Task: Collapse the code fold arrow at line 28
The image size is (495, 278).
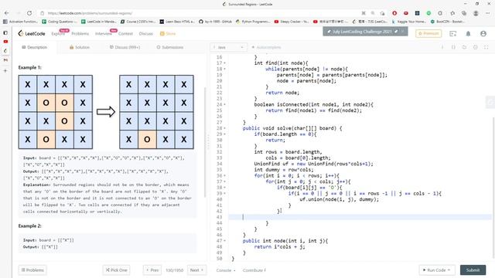Action: coord(225,128)
